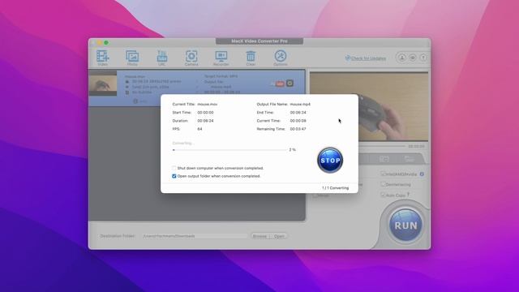Click the preview playback seek bar
The image size is (519, 292).
tap(382, 146)
